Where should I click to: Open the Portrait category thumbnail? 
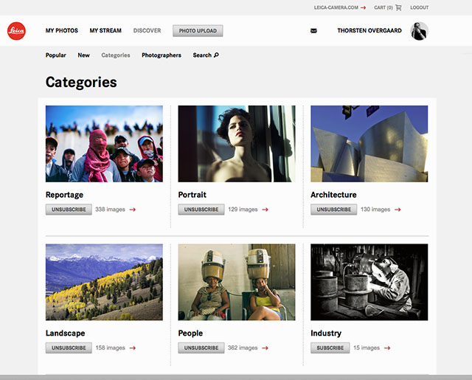click(237, 144)
